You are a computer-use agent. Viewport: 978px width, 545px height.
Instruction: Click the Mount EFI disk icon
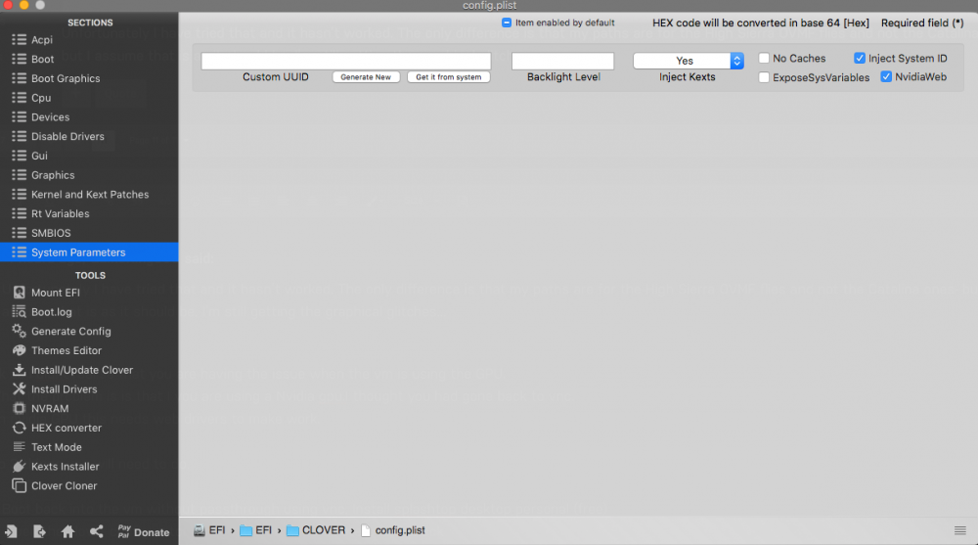pyautogui.click(x=20, y=293)
